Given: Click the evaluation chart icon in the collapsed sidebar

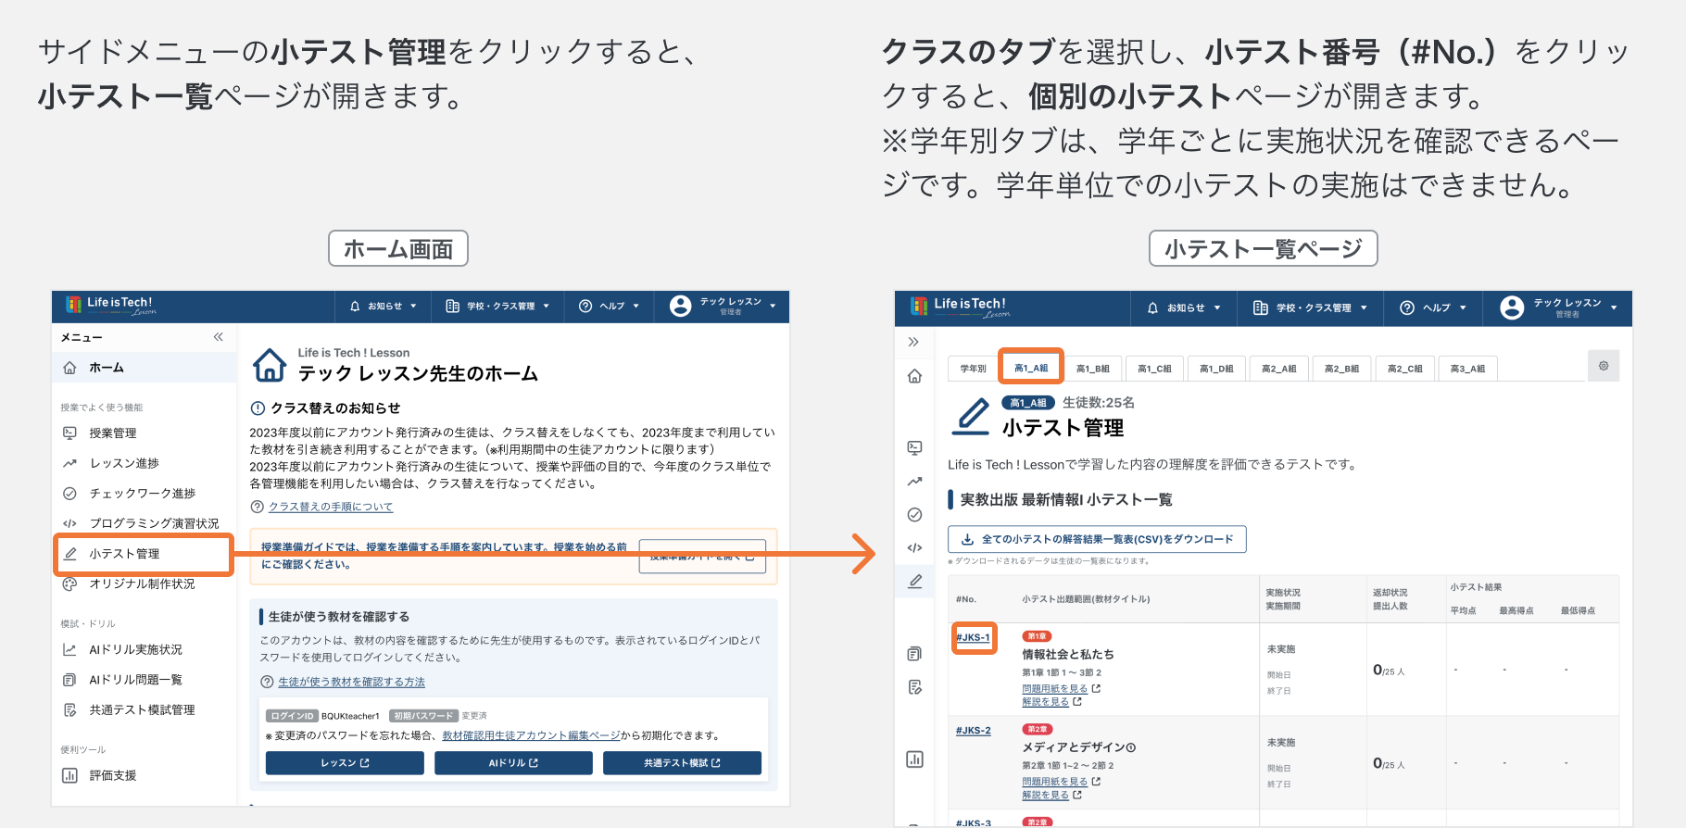Looking at the screenshot, I should [x=914, y=759].
